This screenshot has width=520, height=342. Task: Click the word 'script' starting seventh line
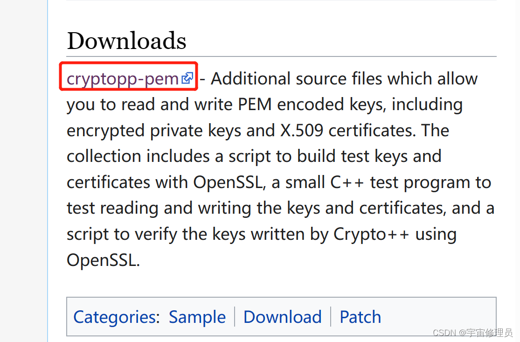tap(88, 235)
